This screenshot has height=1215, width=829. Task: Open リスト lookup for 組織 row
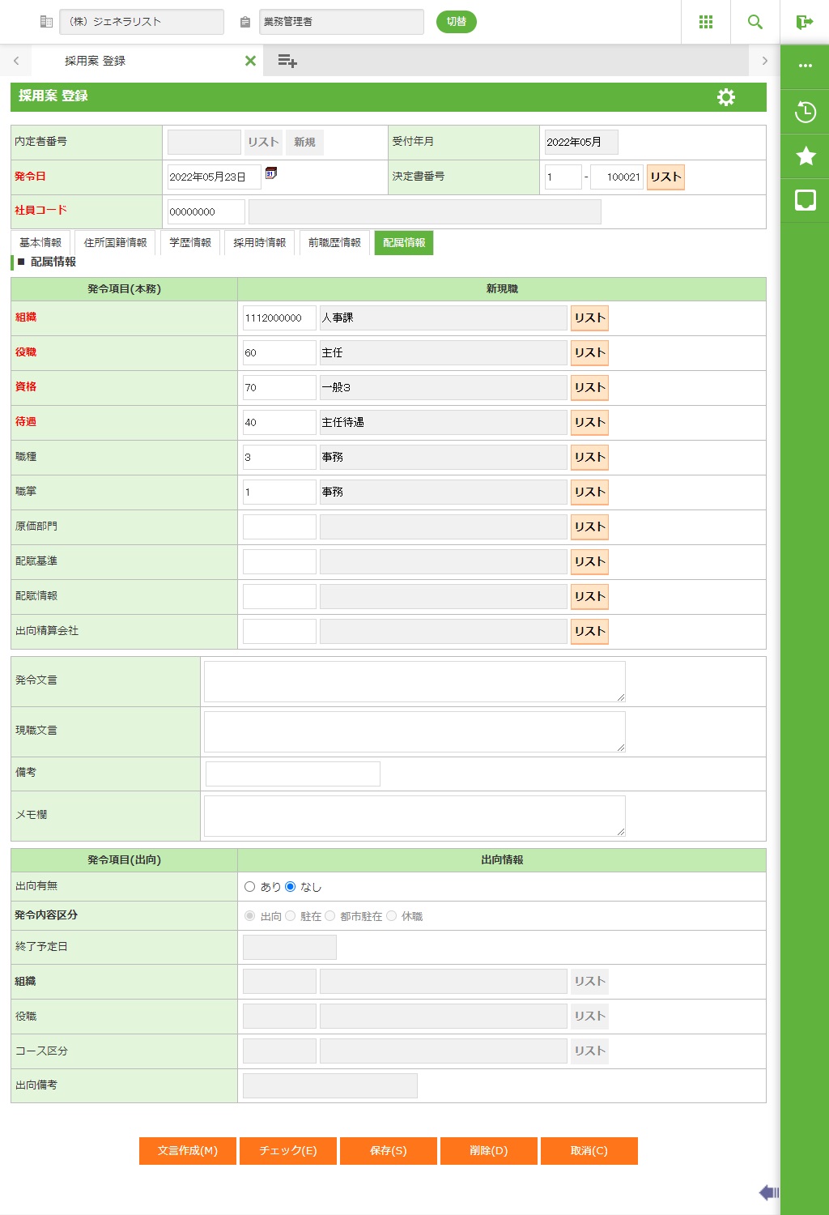tap(589, 318)
